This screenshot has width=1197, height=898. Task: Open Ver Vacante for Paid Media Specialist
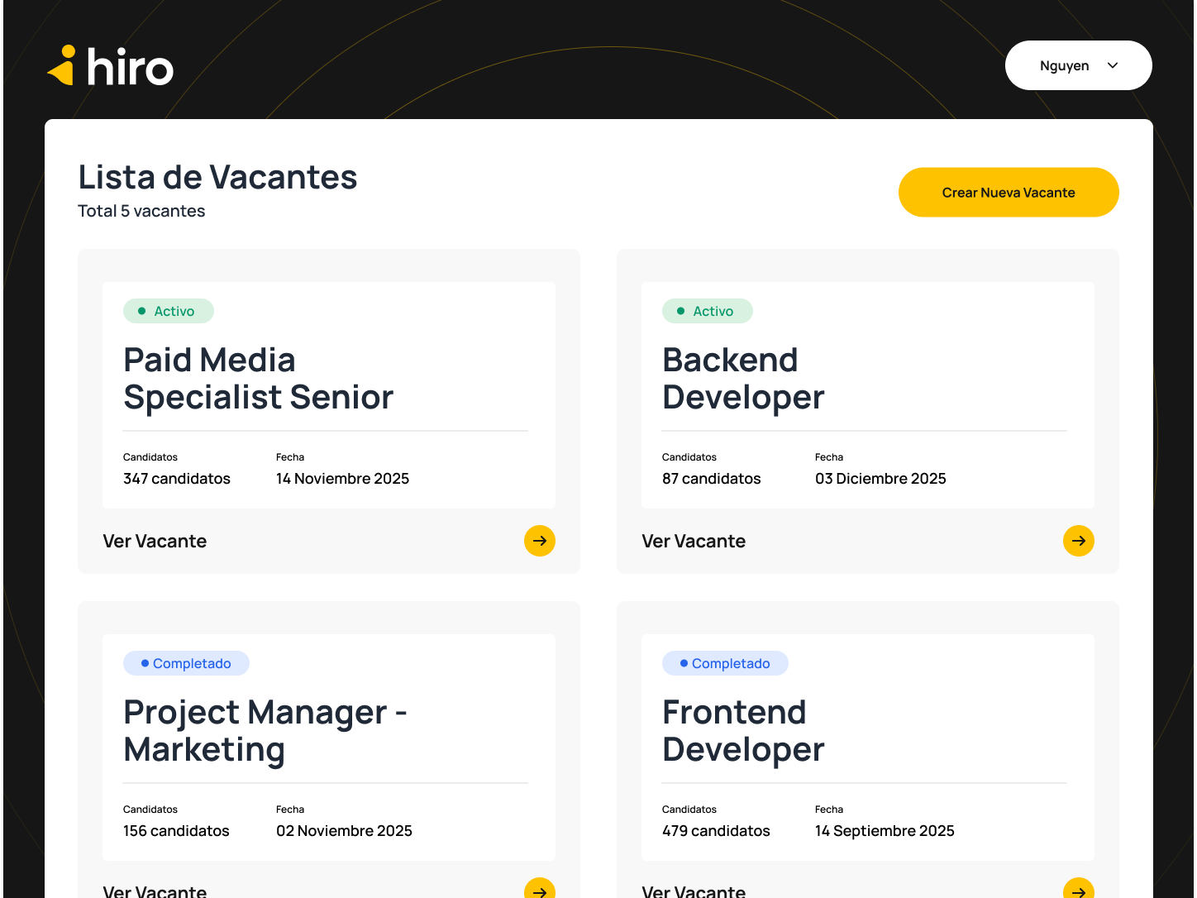tap(155, 541)
